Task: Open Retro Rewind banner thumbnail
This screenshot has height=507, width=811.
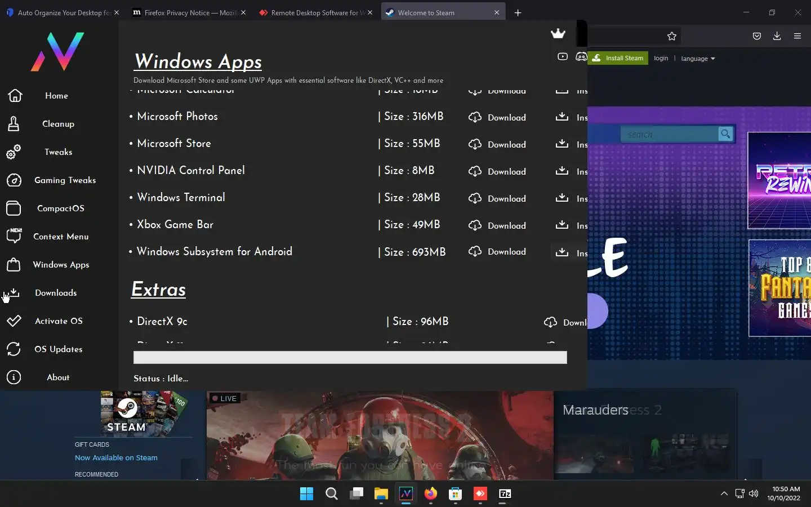Action: pyautogui.click(x=779, y=180)
